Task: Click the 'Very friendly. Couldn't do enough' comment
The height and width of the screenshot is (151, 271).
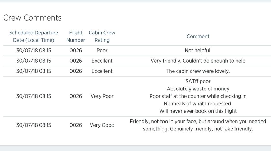Action: (198, 61)
